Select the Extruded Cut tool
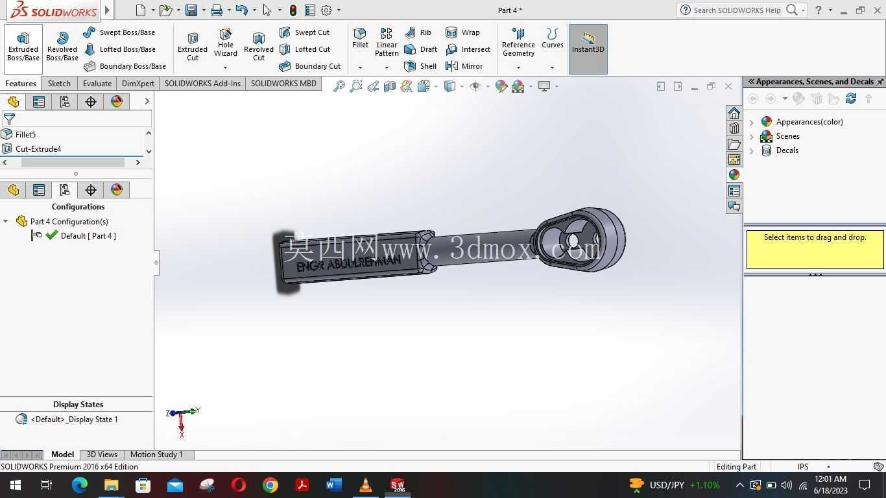The height and width of the screenshot is (498, 886). click(x=193, y=48)
